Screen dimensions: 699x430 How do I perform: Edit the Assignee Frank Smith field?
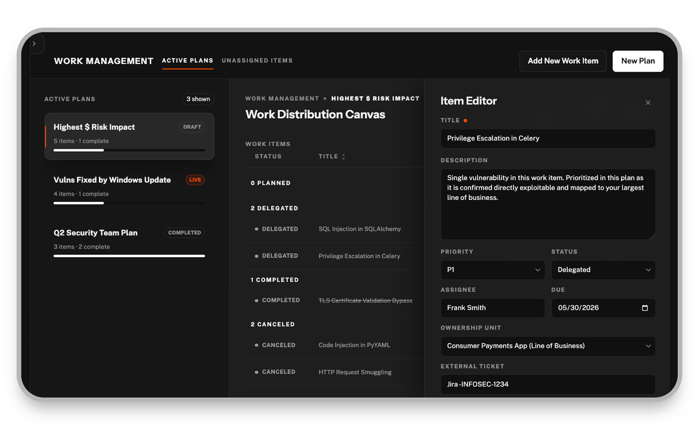pos(493,308)
